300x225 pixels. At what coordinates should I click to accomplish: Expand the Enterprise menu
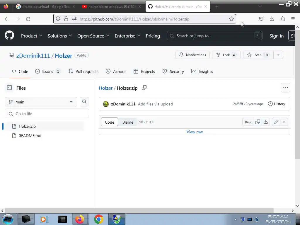127,36
